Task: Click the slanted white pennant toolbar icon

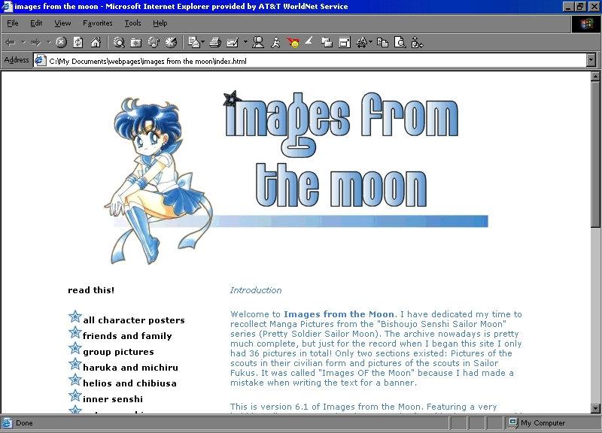Action: click(309, 41)
